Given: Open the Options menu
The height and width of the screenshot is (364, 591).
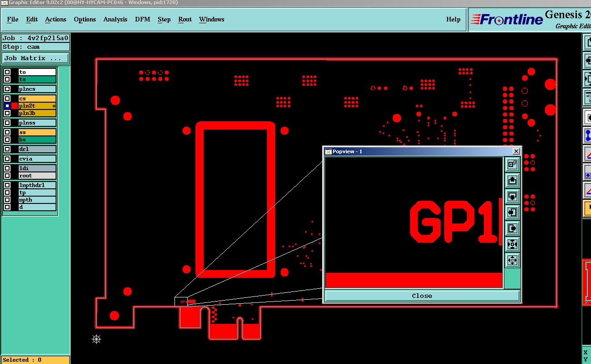Looking at the screenshot, I should click(x=85, y=19).
